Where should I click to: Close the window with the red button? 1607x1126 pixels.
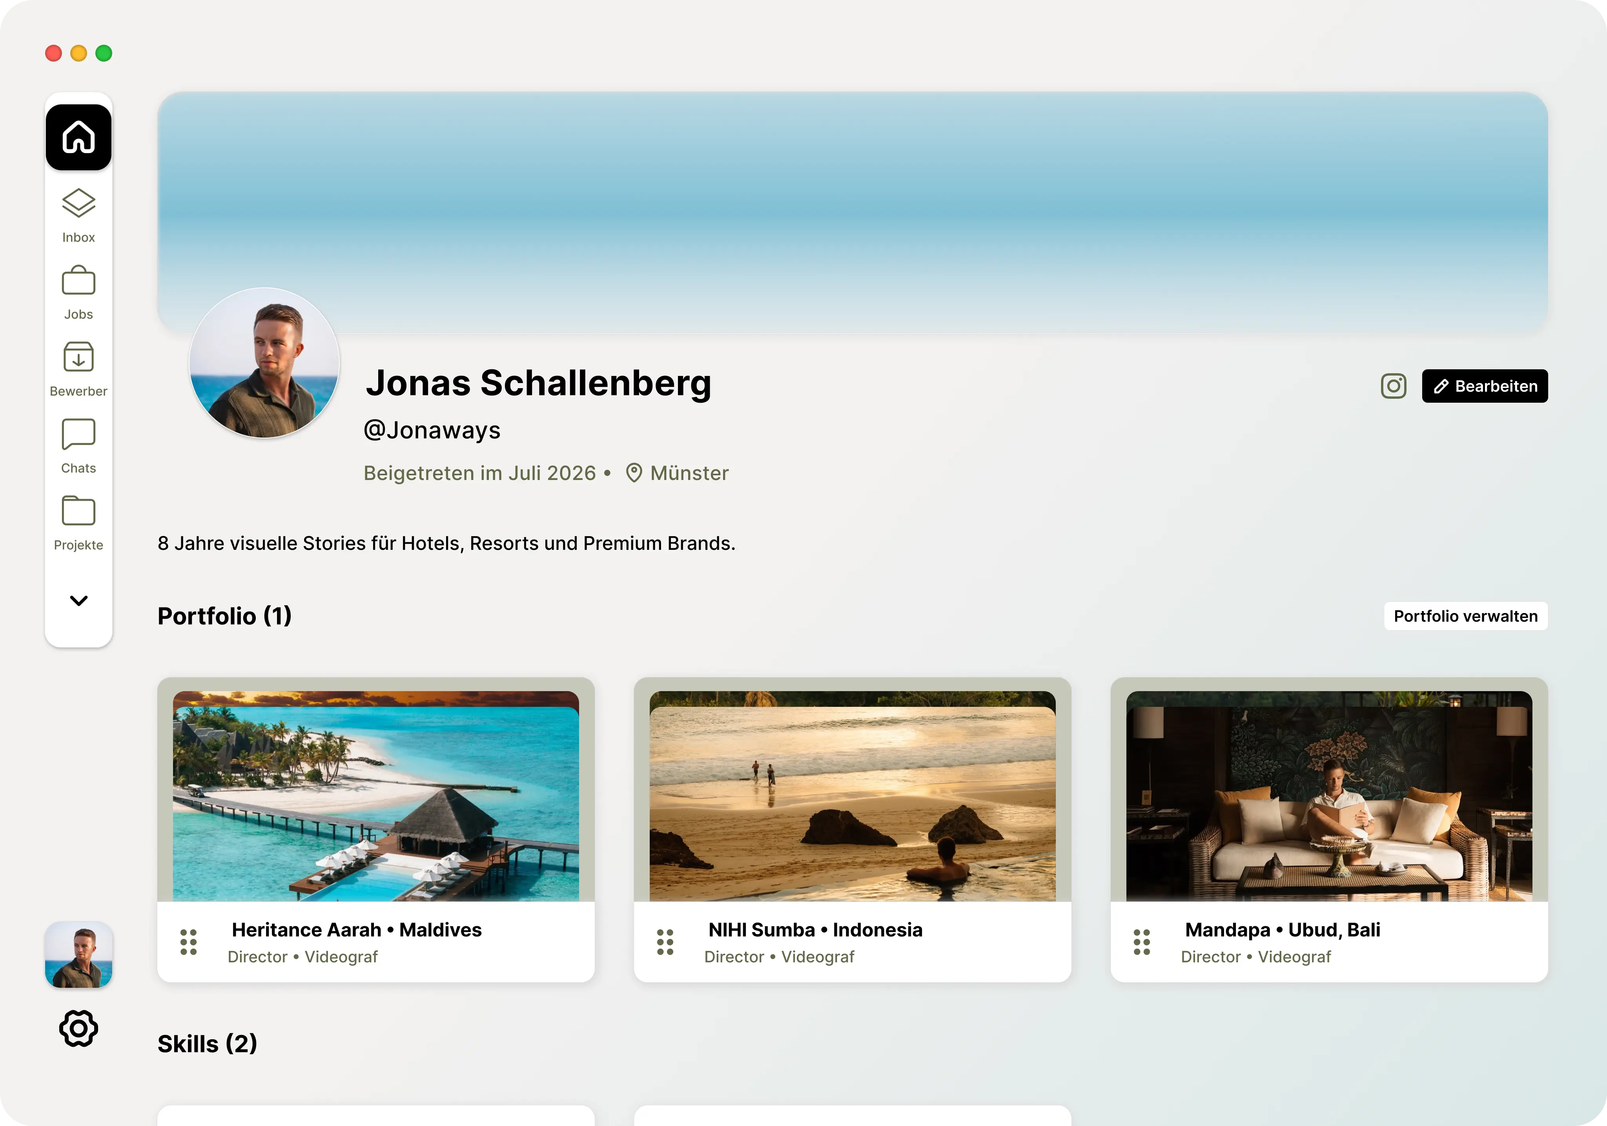pyautogui.click(x=53, y=53)
